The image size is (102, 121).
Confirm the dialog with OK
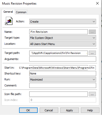point(28,110)
